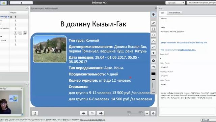The height and width of the screenshot is (122, 216).
Task: Advance to the next slide
Action: click(101, 113)
